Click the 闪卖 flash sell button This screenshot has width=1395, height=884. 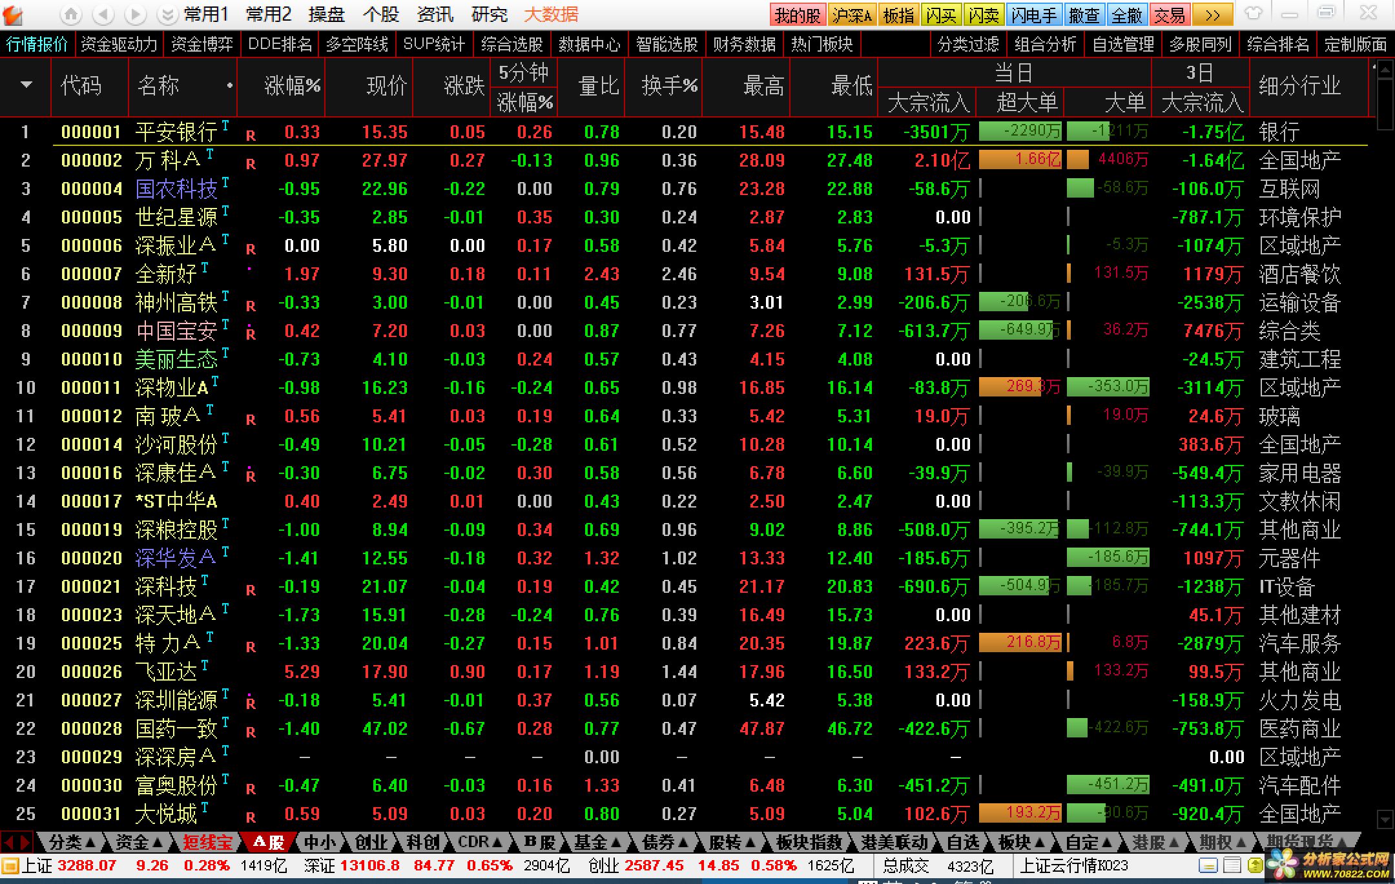click(x=984, y=14)
